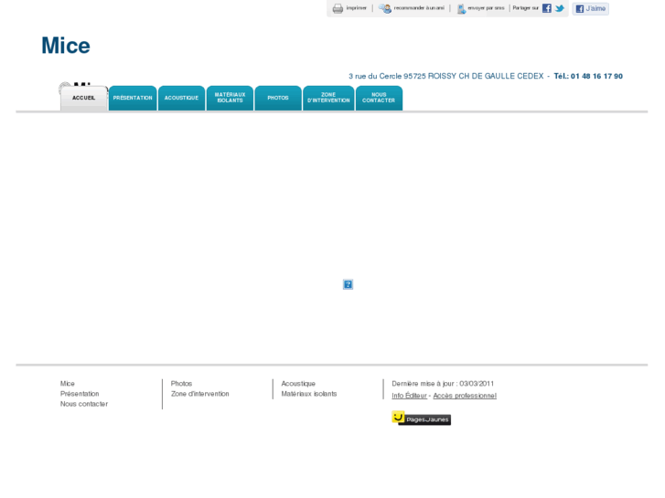Share the page on Facebook

[547, 8]
